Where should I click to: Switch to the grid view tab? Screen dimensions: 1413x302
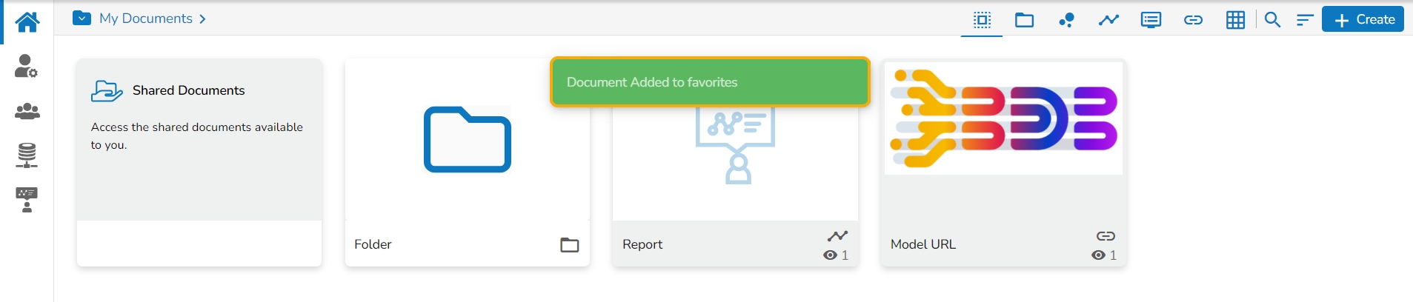[x=1235, y=20]
